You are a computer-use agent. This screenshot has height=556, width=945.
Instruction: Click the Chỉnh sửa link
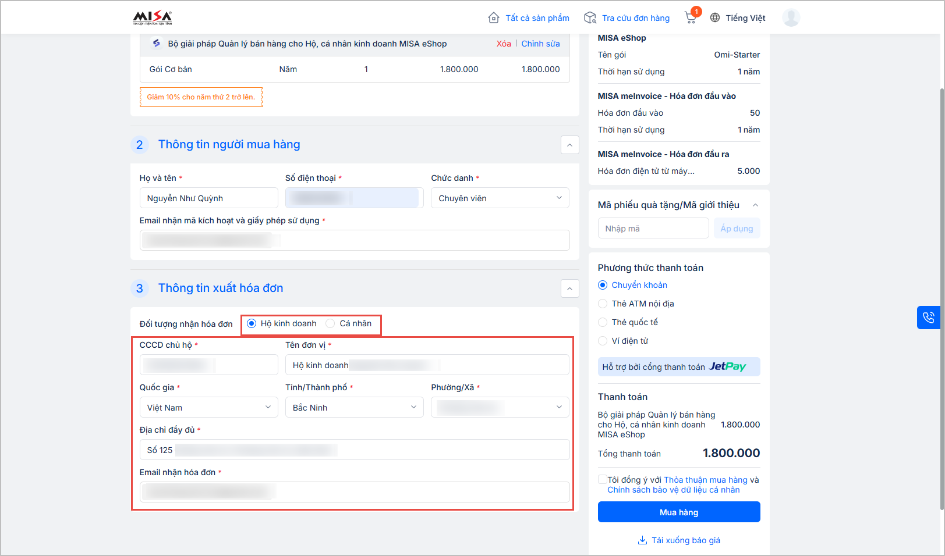click(x=540, y=44)
